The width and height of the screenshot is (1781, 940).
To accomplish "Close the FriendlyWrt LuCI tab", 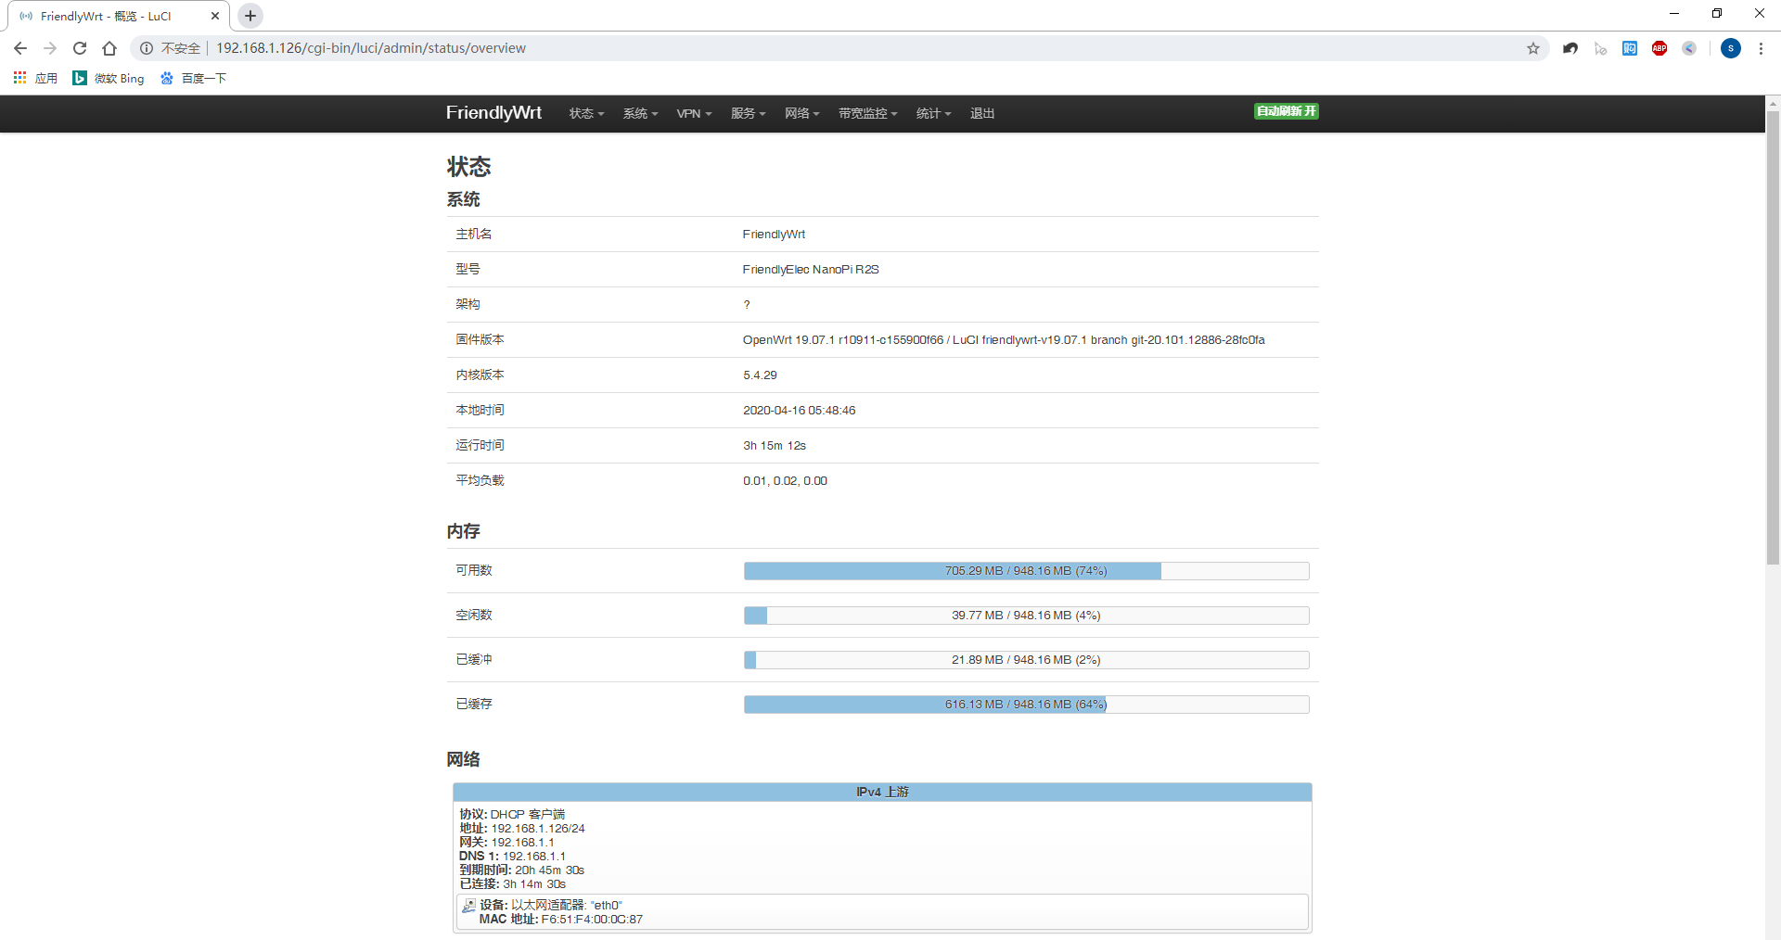I will [x=215, y=16].
